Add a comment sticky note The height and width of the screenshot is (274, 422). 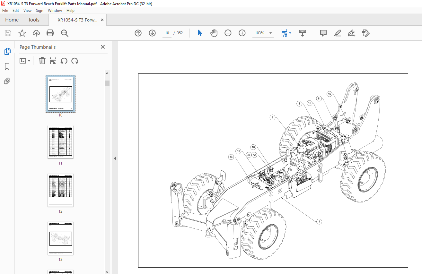click(x=323, y=33)
